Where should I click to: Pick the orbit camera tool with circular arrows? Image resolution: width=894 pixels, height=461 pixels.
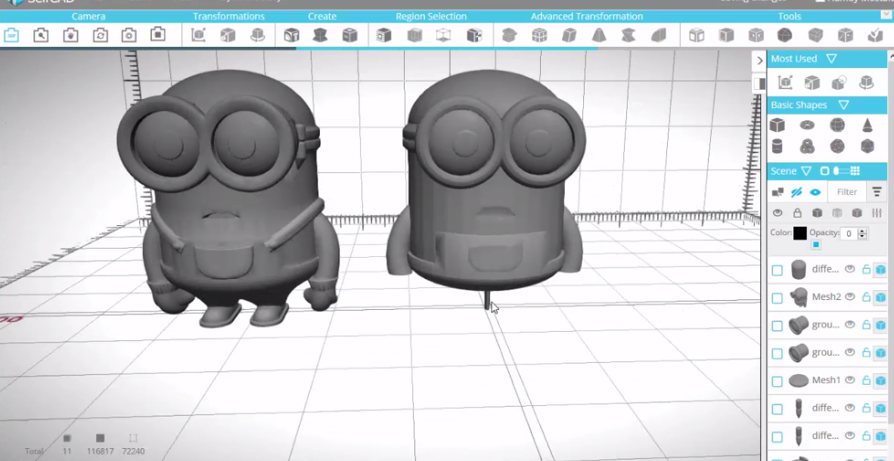click(101, 36)
